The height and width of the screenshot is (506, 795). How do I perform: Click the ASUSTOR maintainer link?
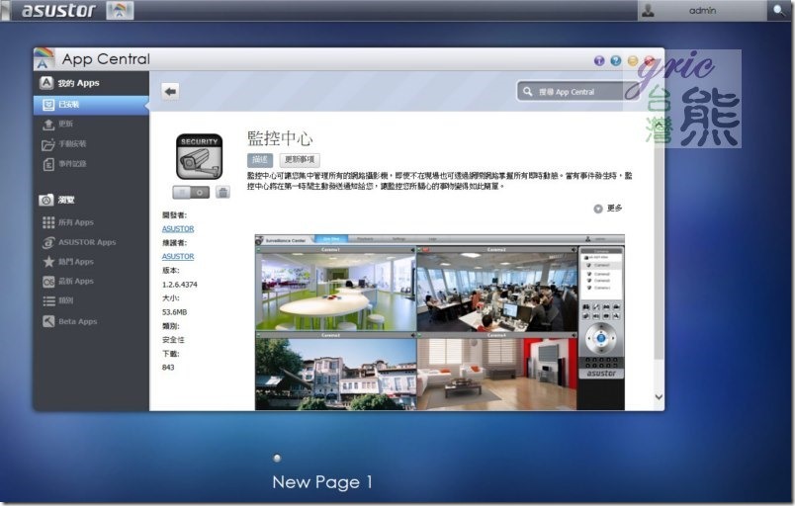178,257
